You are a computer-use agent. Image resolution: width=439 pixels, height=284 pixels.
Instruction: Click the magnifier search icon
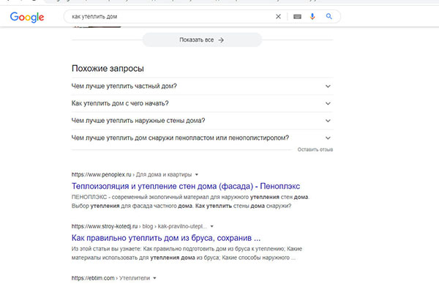pos(329,16)
